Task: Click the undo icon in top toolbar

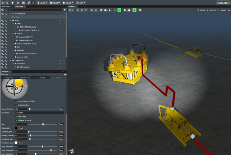Action: point(3,3)
